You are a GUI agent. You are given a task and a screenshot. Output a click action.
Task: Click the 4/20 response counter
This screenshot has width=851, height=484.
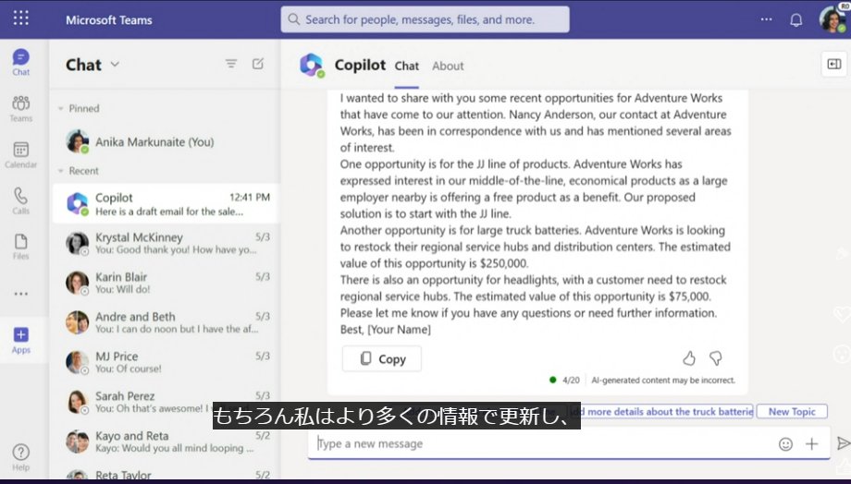tap(571, 380)
